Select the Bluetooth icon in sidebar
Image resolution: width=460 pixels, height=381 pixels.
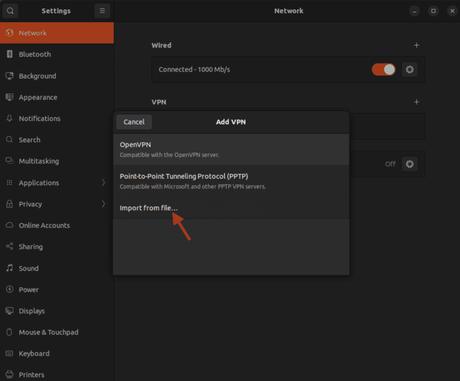click(10, 54)
